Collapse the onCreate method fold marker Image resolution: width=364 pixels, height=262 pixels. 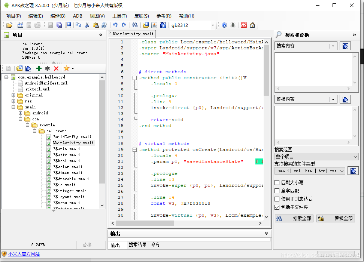tap(134, 150)
